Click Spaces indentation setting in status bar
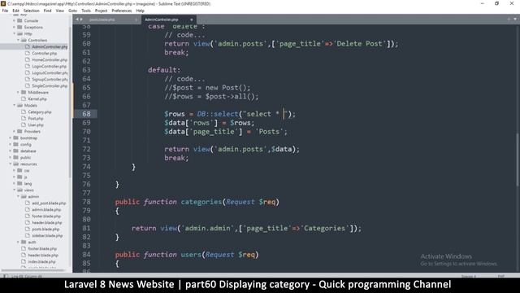The width and height of the screenshot is (520, 293). coord(469,276)
